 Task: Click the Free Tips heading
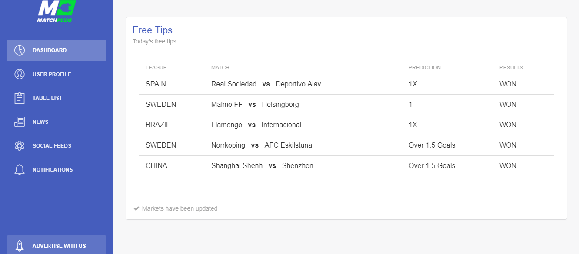(x=153, y=30)
